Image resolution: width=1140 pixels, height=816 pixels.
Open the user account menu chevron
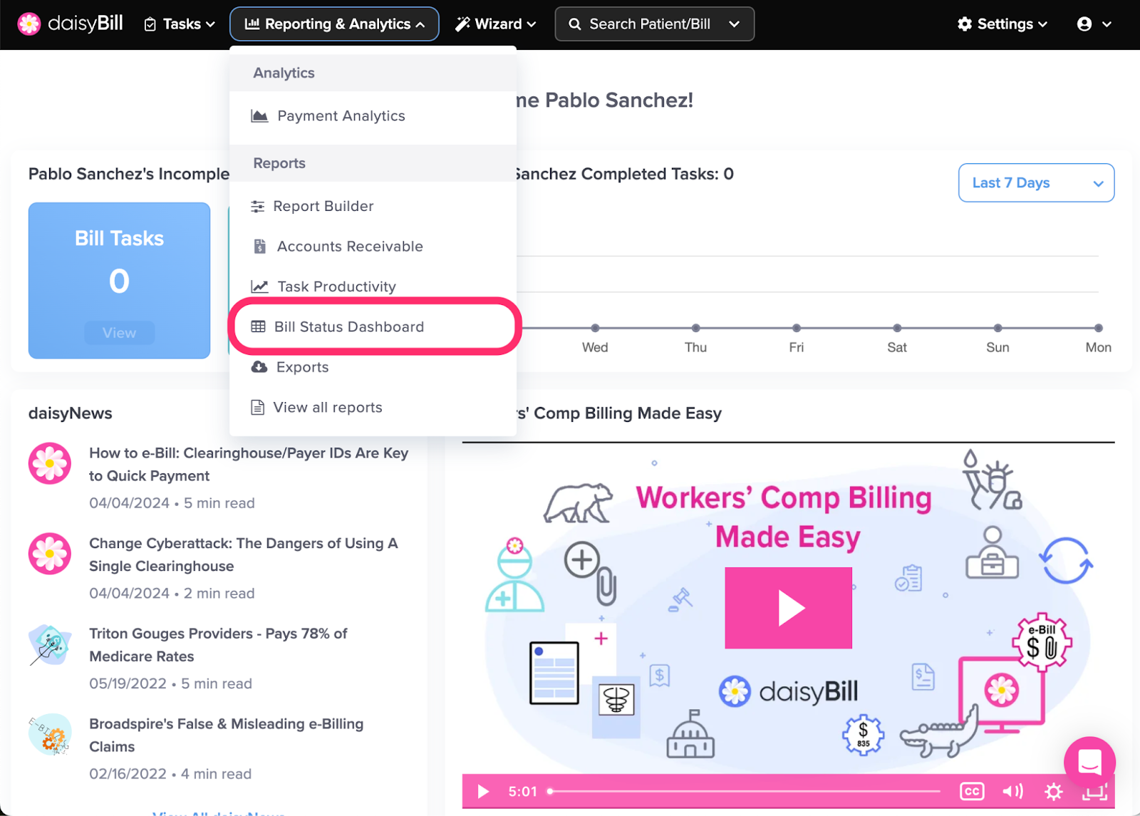(x=1106, y=24)
